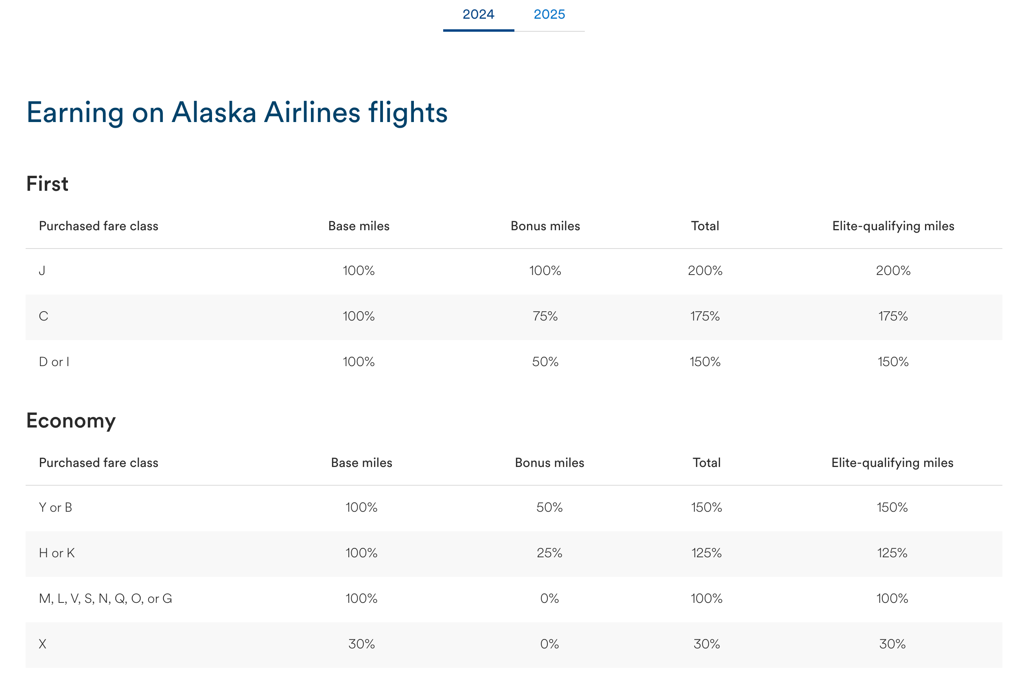The width and height of the screenshot is (1028, 685).
Task: Switch to the 2025 tab
Action: tap(549, 14)
